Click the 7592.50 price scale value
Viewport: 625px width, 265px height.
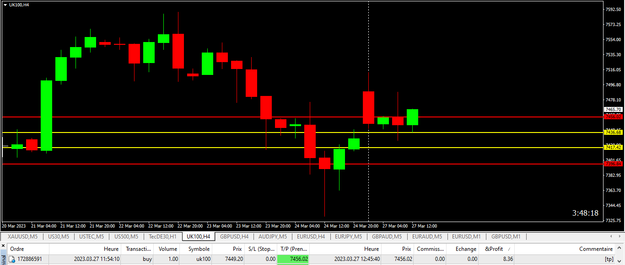[613, 10]
